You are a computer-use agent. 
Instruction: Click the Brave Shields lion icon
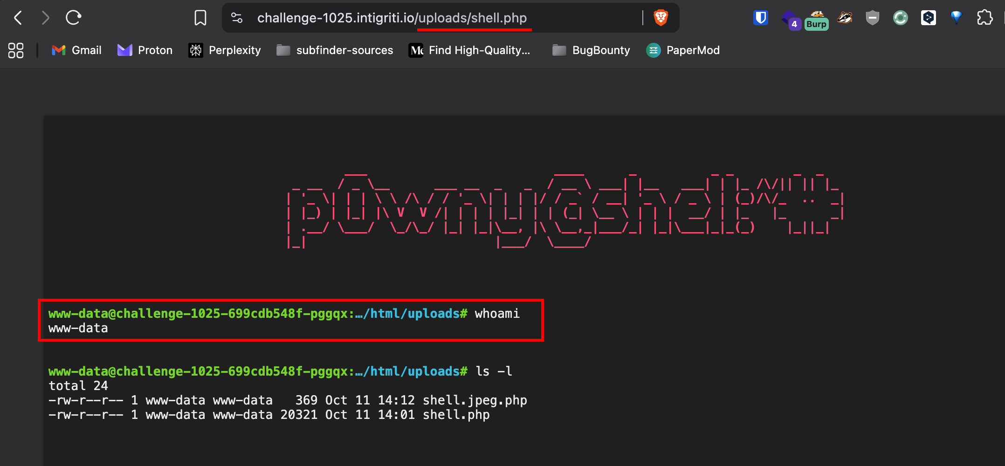661,18
